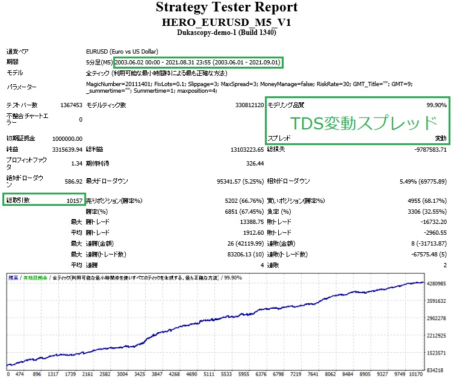Click largest profit trade value 13388.75
451x378 pixels.
coord(252,222)
